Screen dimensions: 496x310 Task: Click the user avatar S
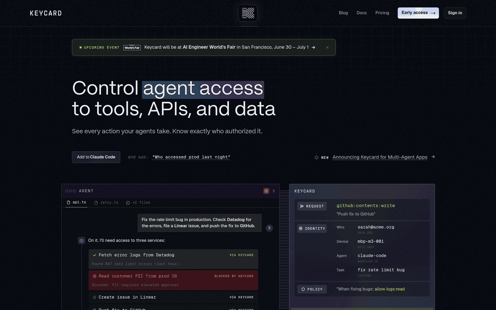[x=269, y=228]
